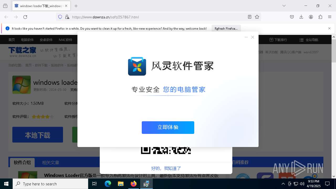Viewport: 336px width, 189px height.
Task: Click the 风灵软件管家 logo icon
Action: (x=137, y=66)
